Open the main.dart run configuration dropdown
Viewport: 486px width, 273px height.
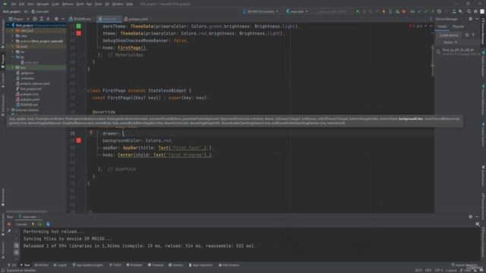coord(297,11)
